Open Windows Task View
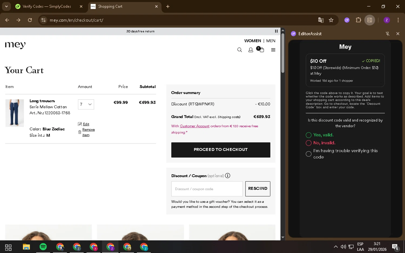The image size is (405, 253). [x=8, y=247]
